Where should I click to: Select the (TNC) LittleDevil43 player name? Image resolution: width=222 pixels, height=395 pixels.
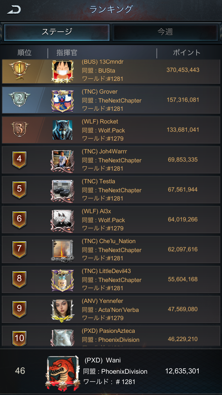106,271
